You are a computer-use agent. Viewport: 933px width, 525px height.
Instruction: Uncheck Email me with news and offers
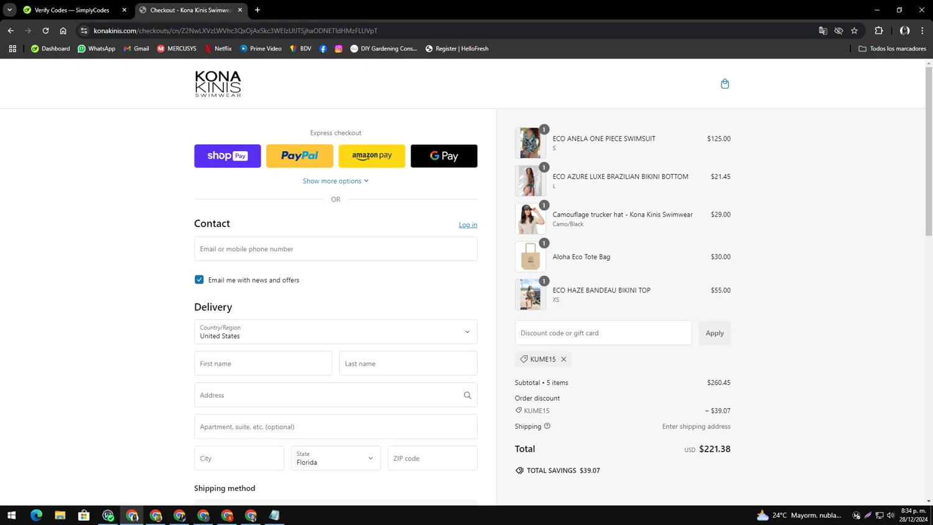click(x=199, y=280)
